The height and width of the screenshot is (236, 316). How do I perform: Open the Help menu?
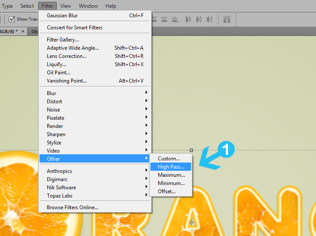111,6
